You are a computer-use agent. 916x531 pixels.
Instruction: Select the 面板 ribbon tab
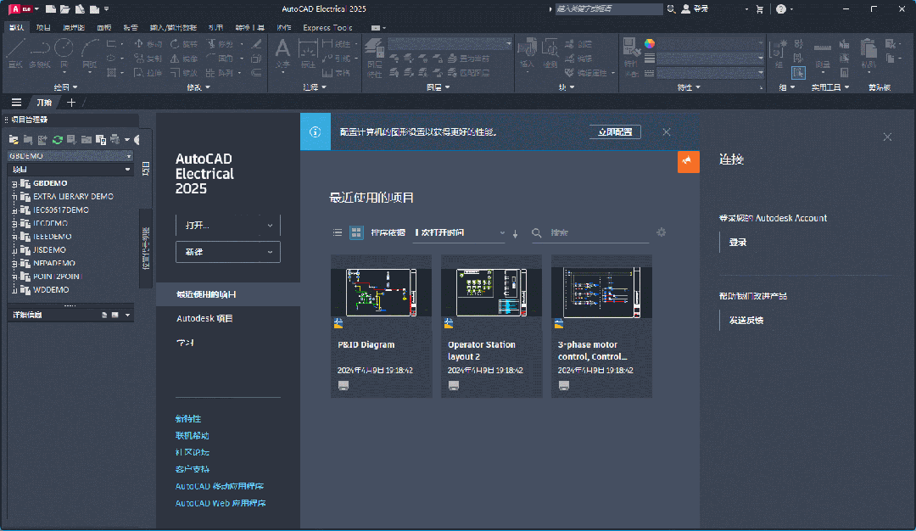pyautogui.click(x=104, y=27)
